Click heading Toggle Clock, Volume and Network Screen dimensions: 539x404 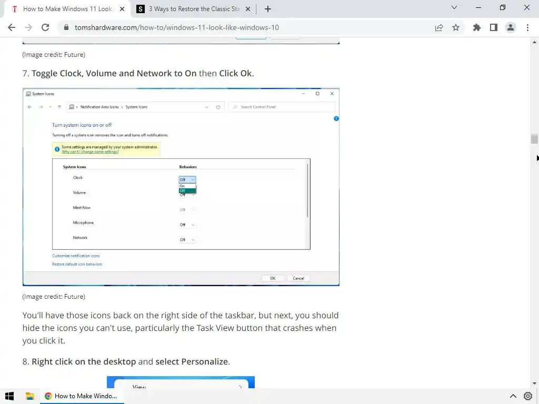click(138, 74)
